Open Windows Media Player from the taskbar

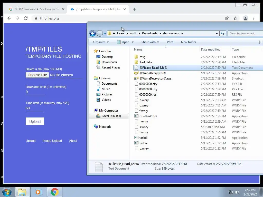coord(38,192)
